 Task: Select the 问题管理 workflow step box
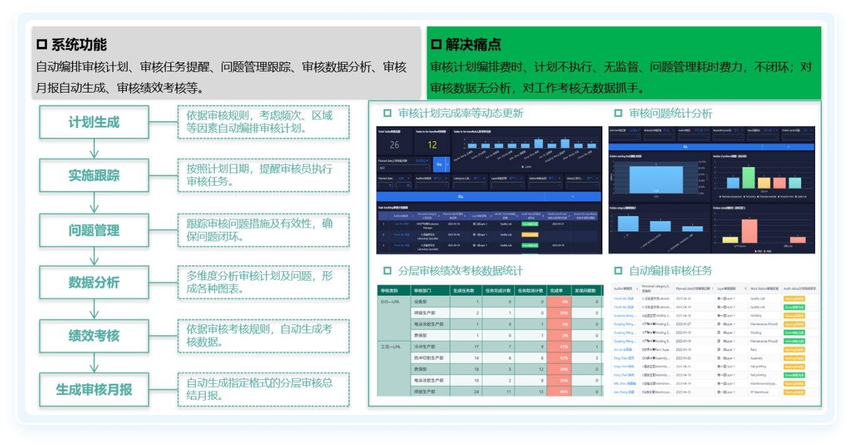(x=94, y=230)
